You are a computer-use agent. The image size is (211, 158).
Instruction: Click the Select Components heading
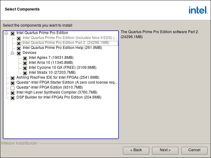(22, 9)
